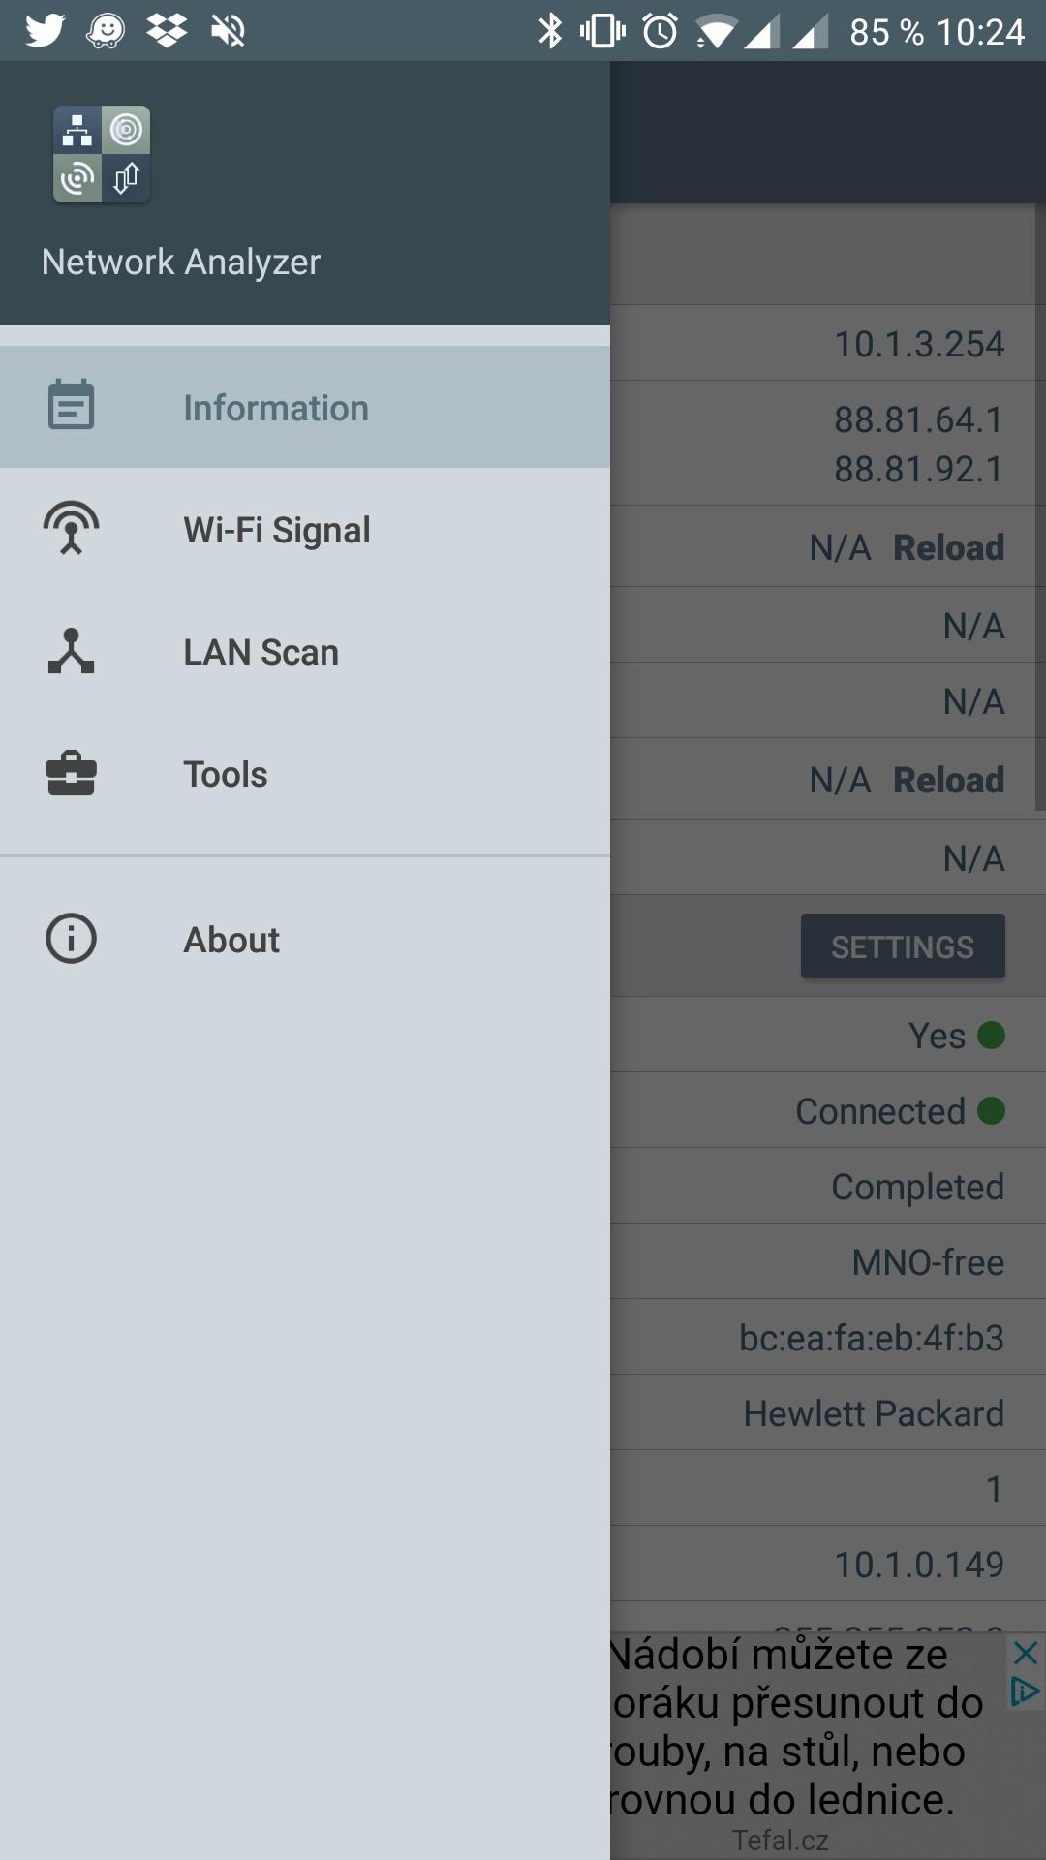
Task: Tap the Information notepad icon
Action: coord(71,406)
